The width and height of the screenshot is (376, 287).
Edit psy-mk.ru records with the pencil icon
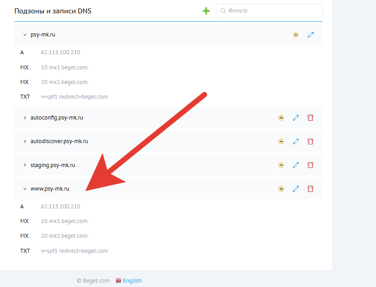(310, 35)
